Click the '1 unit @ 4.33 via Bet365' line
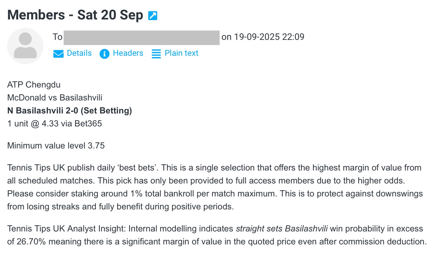The image size is (438, 271). coord(55,124)
